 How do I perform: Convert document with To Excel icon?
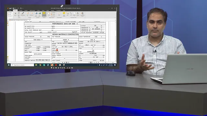tap(39, 14)
